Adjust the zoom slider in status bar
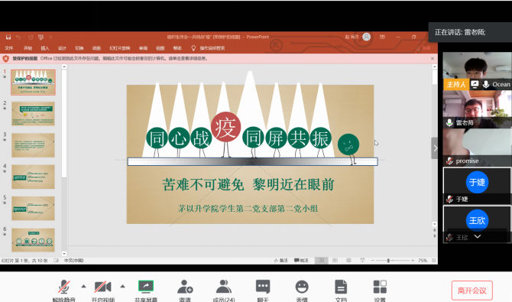 [388, 260]
